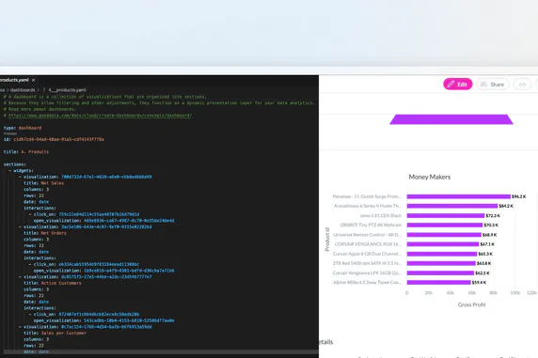Screen dimensions: 538x358
Task: Click the Acoustimass 6 Series V label
Action: 368,206
